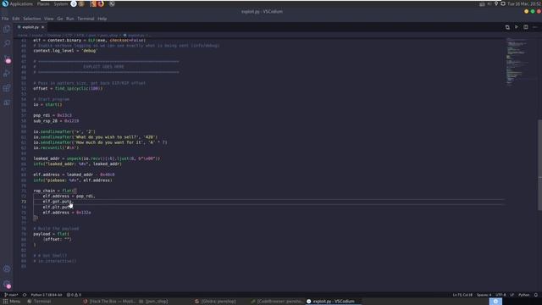542x305 pixels.
Task: Click the Run Python File play icon
Action: [x=517, y=27]
